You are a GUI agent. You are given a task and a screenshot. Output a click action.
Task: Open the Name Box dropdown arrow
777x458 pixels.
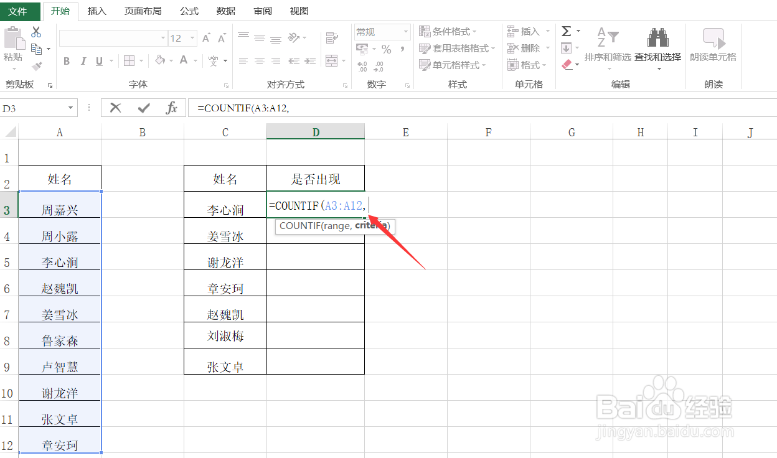coord(70,107)
